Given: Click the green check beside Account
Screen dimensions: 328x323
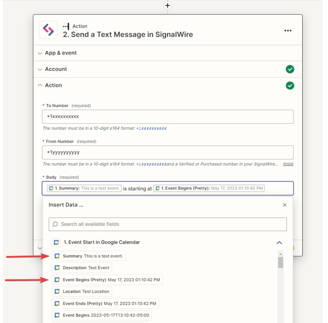Looking at the screenshot, I should [x=290, y=69].
